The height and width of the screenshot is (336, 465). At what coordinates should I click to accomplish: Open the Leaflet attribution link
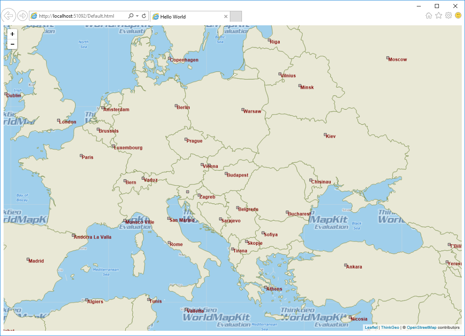[x=371, y=328]
